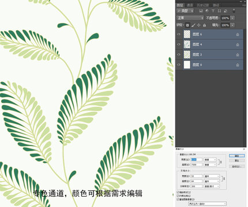
Task: Open resample method dropdown
Action: [x=207, y=204]
